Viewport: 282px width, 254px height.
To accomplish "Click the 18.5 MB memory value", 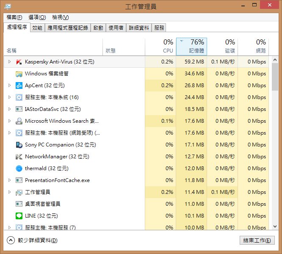I will (194, 109).
